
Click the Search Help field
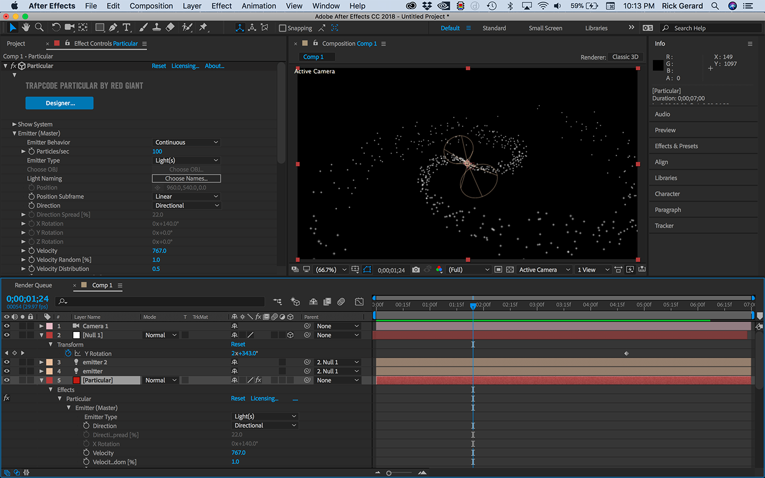(711, 28)
